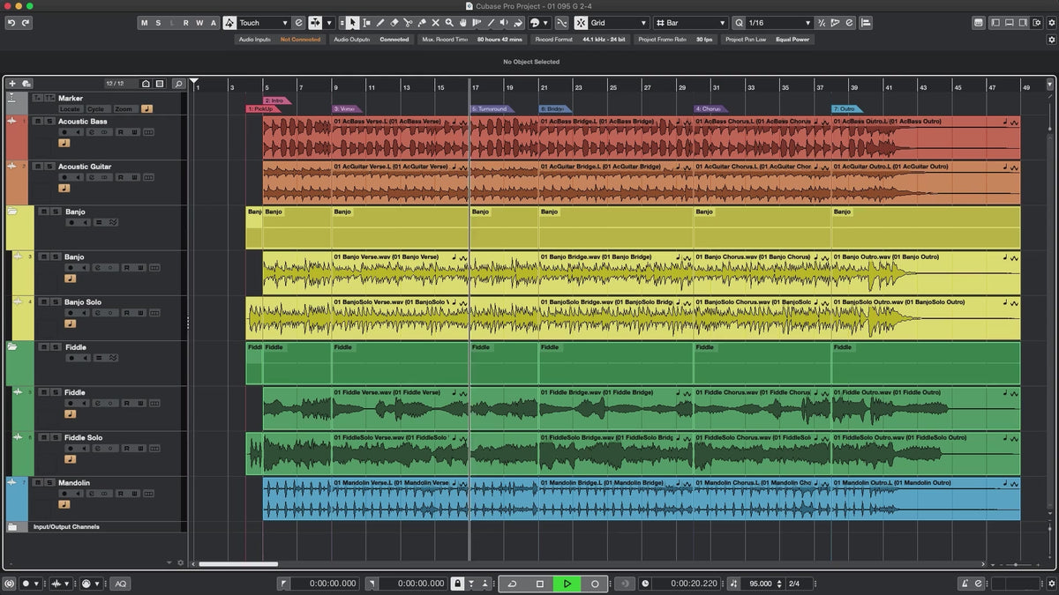Select the Draw pencil tool
Viewport: 1059px width, 595px height.
point(380,23)
